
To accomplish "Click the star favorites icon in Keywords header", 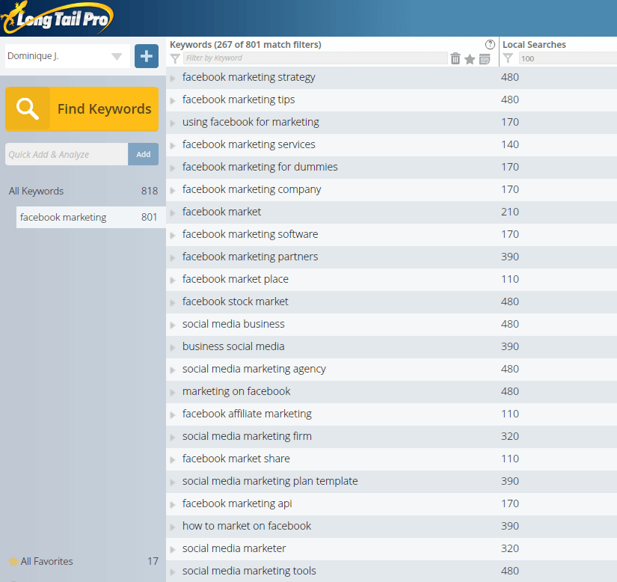I will (x=470, y=59).
